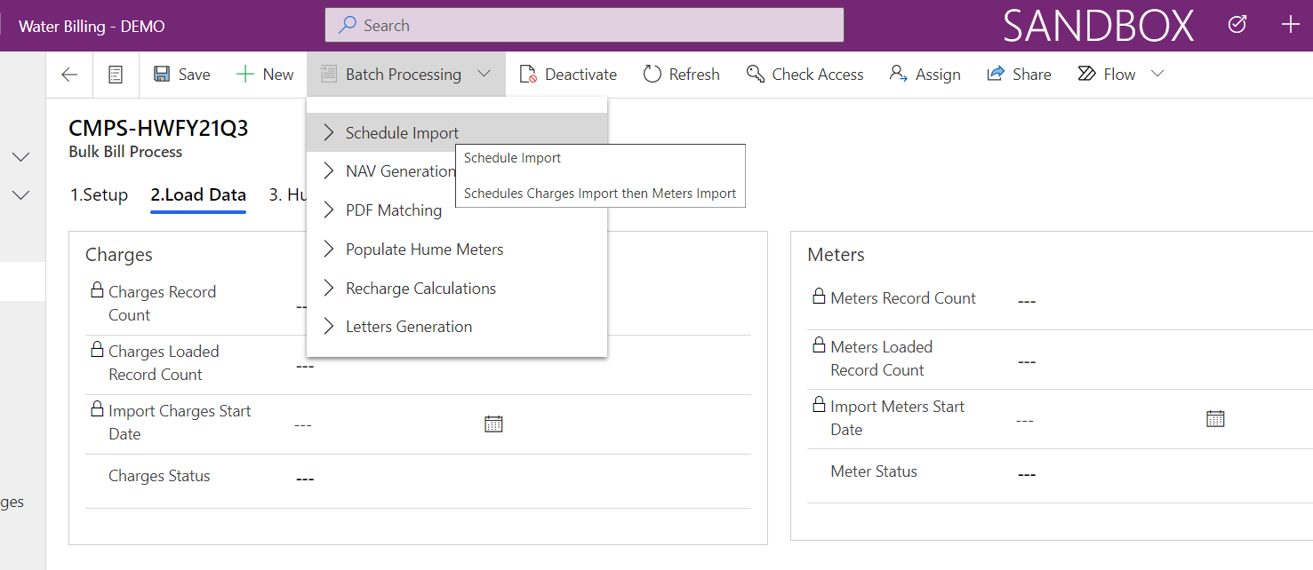Open the calendar for Import Meters Start Date
This screenshot has height=570, width=1313.
[1215, 417]
